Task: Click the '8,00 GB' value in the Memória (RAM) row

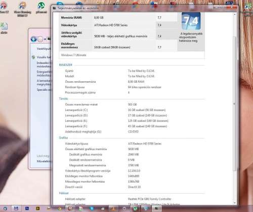Action: click(99, 18)
